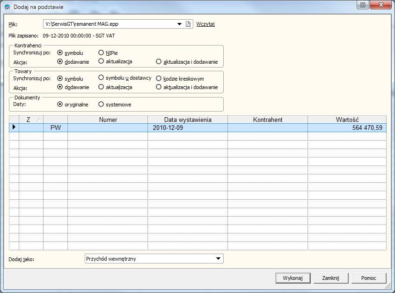Click the PW cell in the first row

click(x=55, y=128)
